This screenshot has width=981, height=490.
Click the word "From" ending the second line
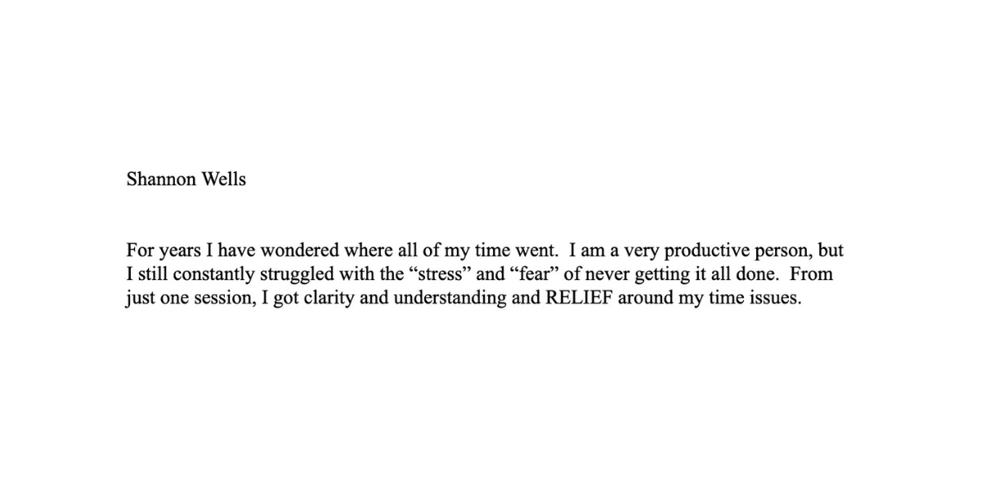click(x=813, y=274)
